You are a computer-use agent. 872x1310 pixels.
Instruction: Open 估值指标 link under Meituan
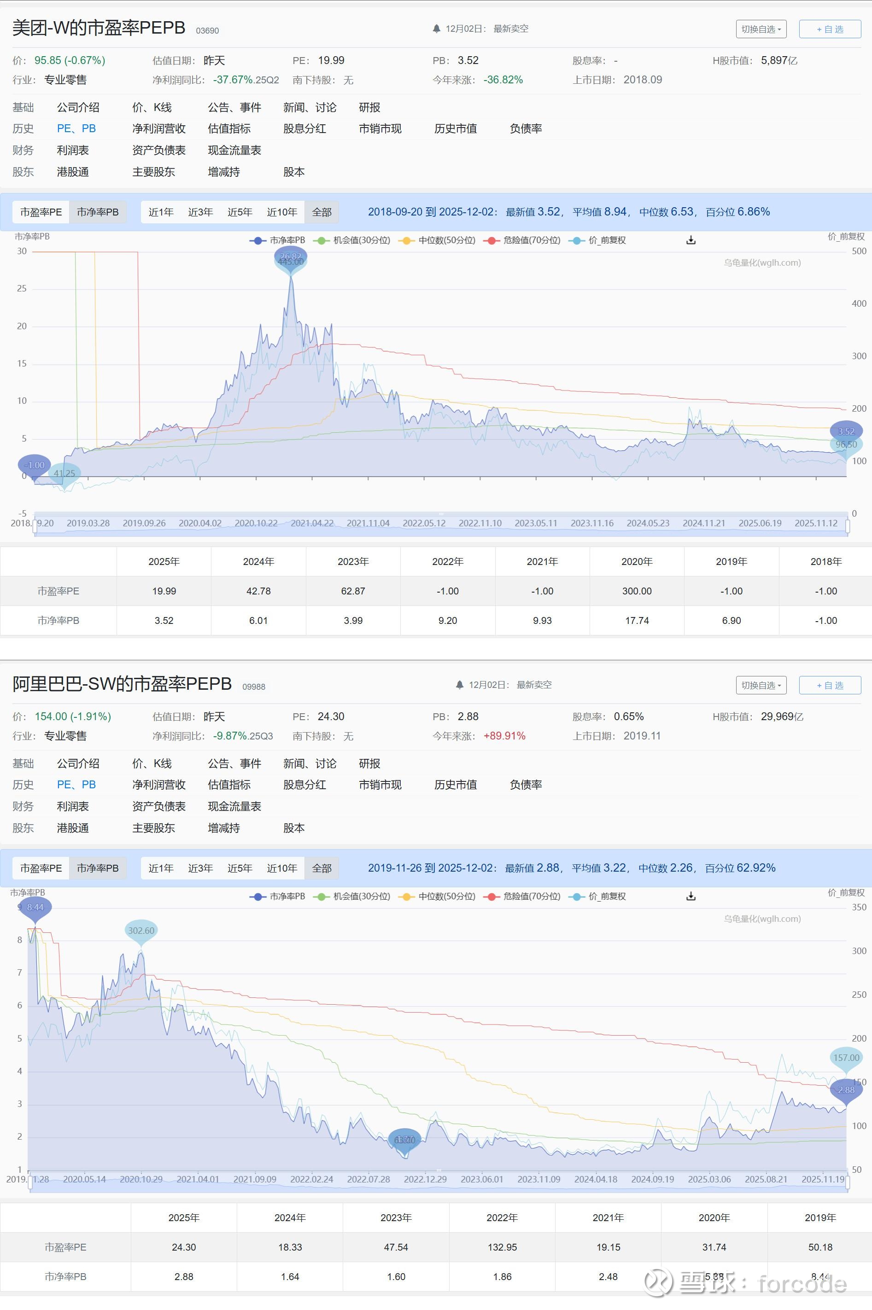(x=229, y=128)
